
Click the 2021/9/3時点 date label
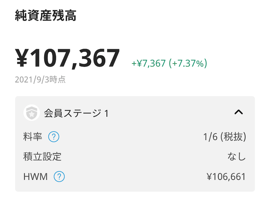[x=40, y=79]
